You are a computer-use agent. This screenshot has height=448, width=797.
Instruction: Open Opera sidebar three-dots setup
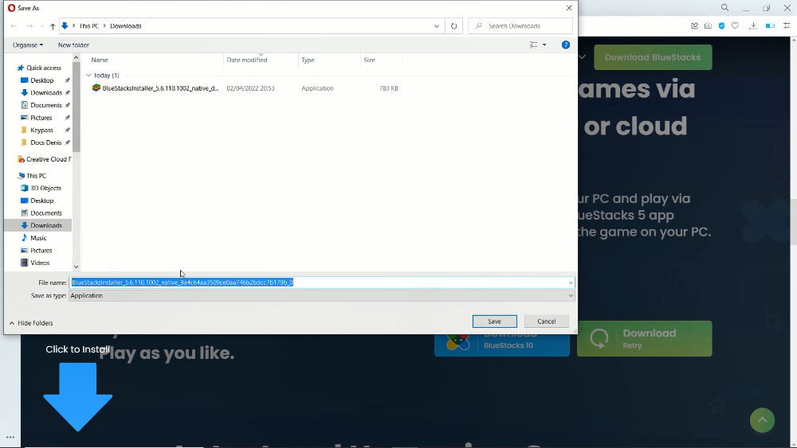10,437
